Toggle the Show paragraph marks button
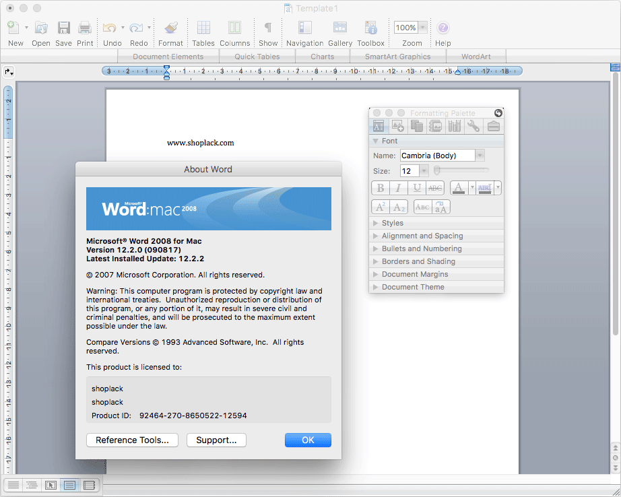This screenshot has height=497, width=621. pos(267,28)
